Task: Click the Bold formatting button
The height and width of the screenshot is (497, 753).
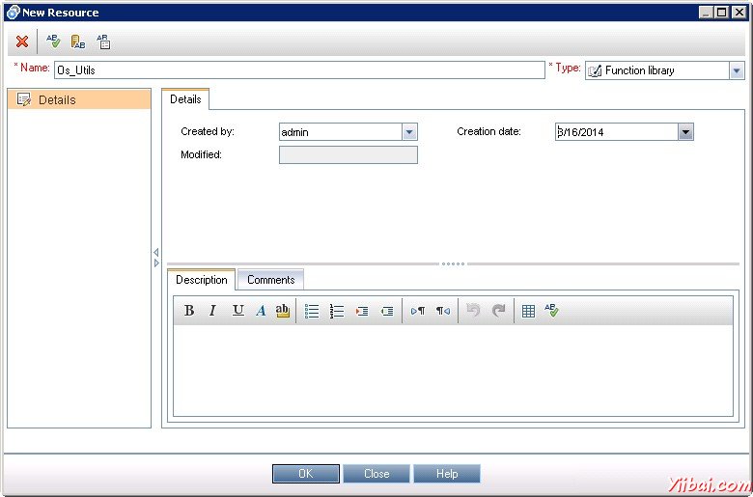Action: tap(189, 311)
